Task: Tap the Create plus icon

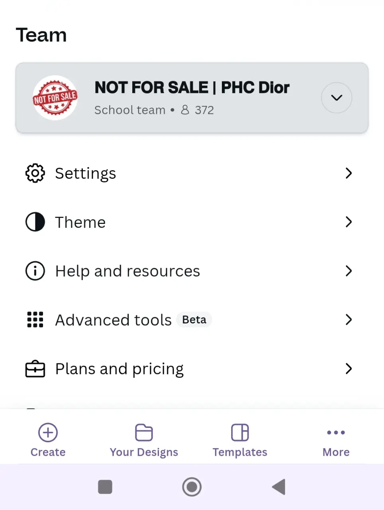Action: click(48, 432)
